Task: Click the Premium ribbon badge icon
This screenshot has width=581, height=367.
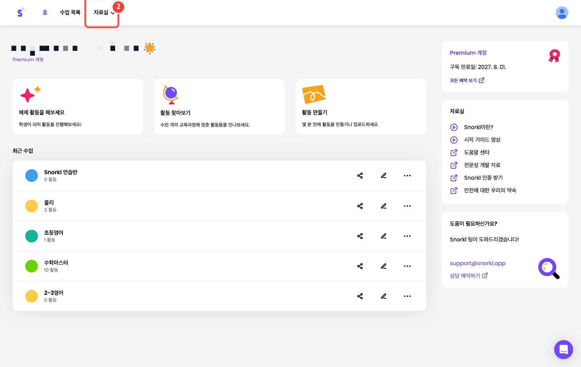Action: 554,56
